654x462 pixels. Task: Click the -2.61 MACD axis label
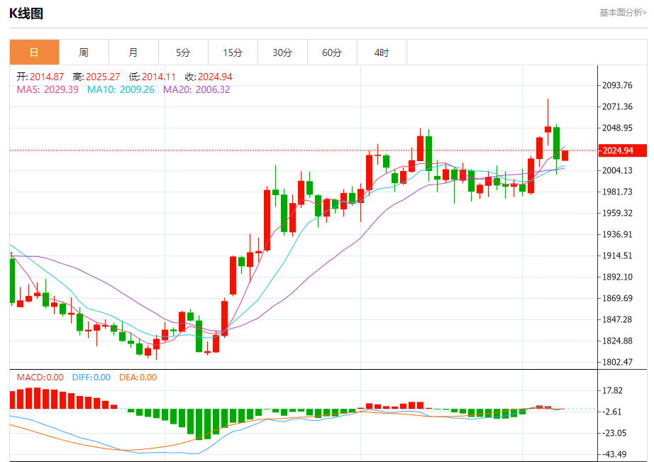(611, 412)
